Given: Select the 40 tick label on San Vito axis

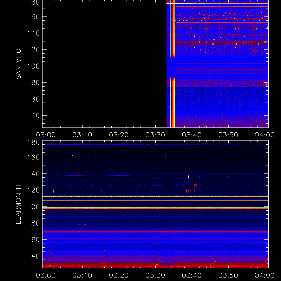Looking at the screenshot, I should tap(35, 116).
